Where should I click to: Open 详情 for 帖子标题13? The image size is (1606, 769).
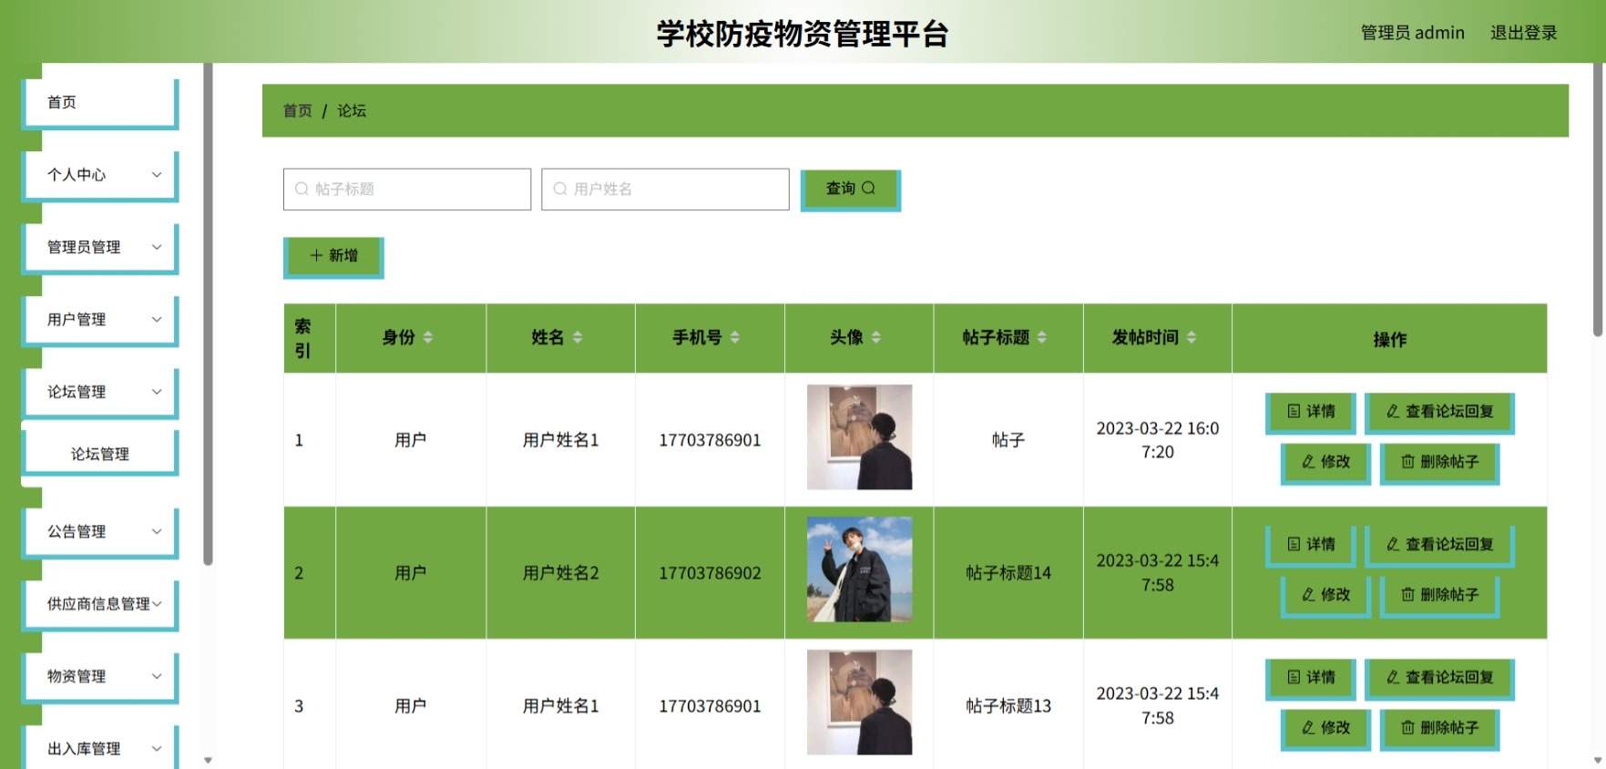1311,679
